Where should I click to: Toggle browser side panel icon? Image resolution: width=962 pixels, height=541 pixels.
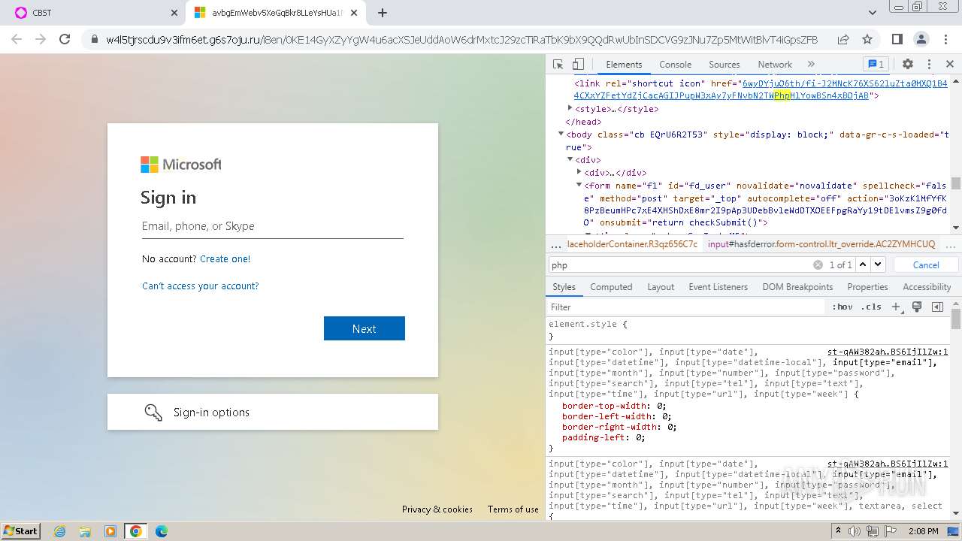coord(897,39)
